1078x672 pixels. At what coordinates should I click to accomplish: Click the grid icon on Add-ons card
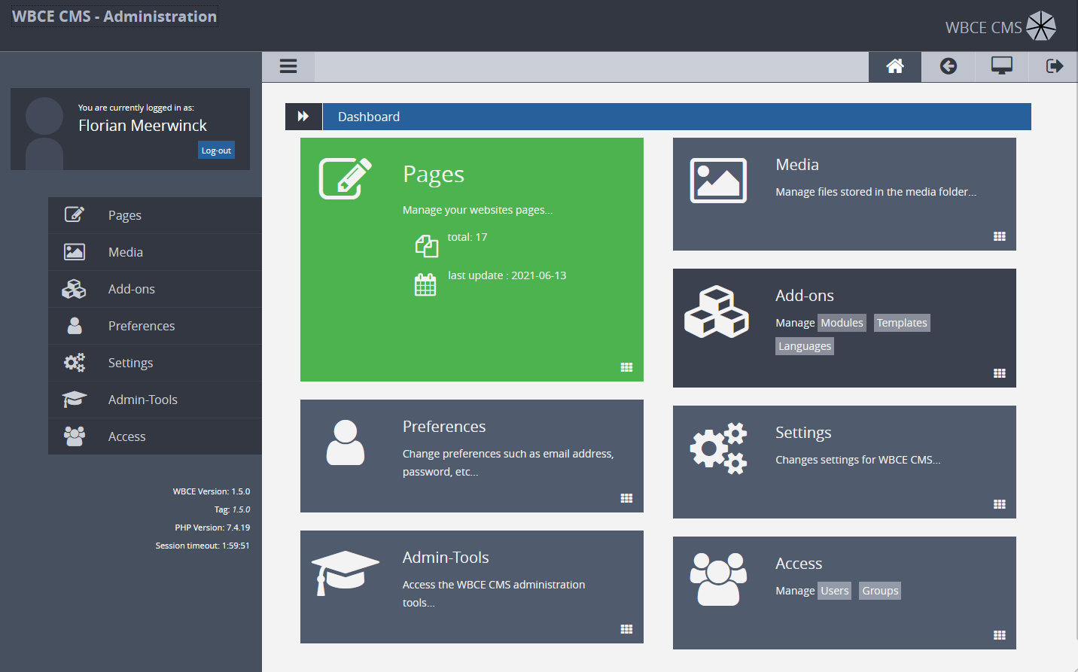[x=1000, y=373]
